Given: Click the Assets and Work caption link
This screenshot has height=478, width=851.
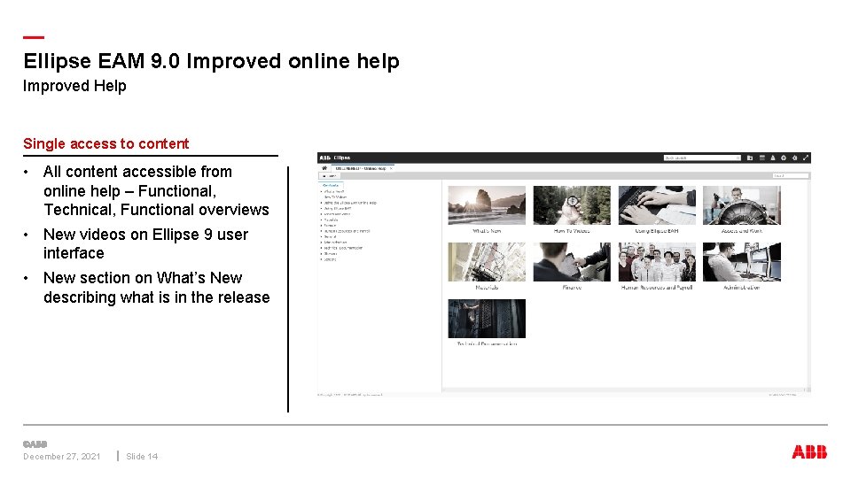Looking at the screenshot, I should (742, 231).
